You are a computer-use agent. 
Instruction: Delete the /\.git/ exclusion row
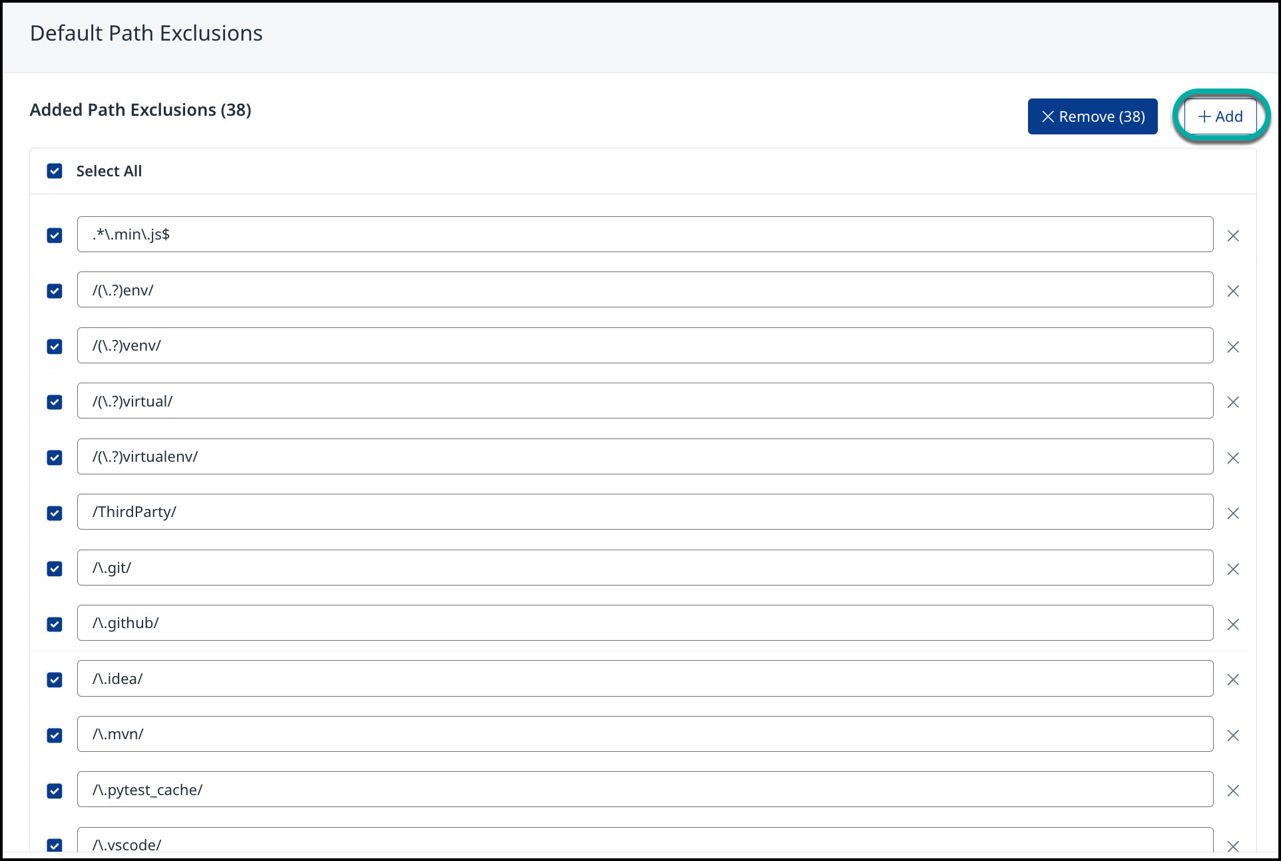click(x=1232, y=569)
